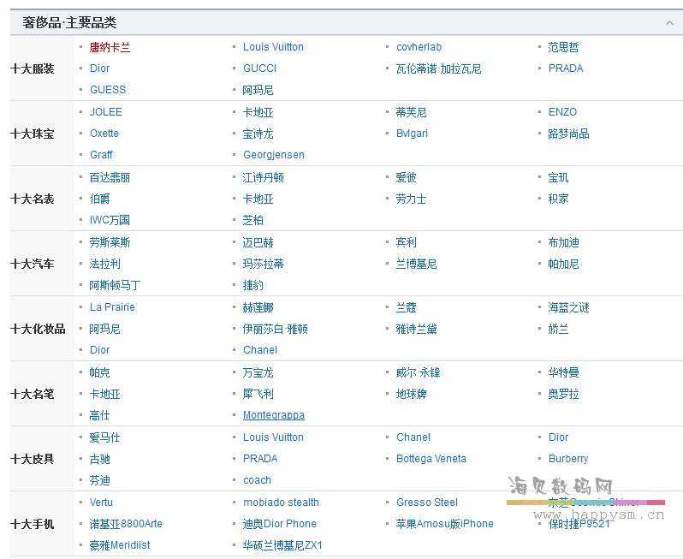Click the 雅诗兰黛 link

pos(417,329)
